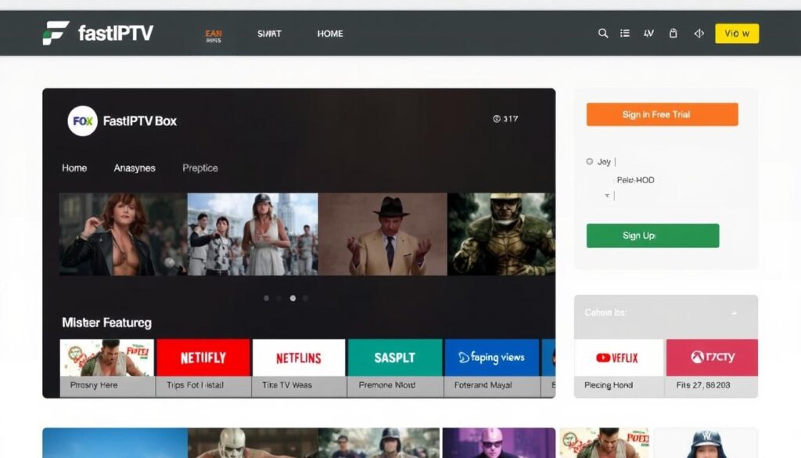
Task: Open the Netflix brand tile labeled NETIIFLY
Action: click(203, 357)
